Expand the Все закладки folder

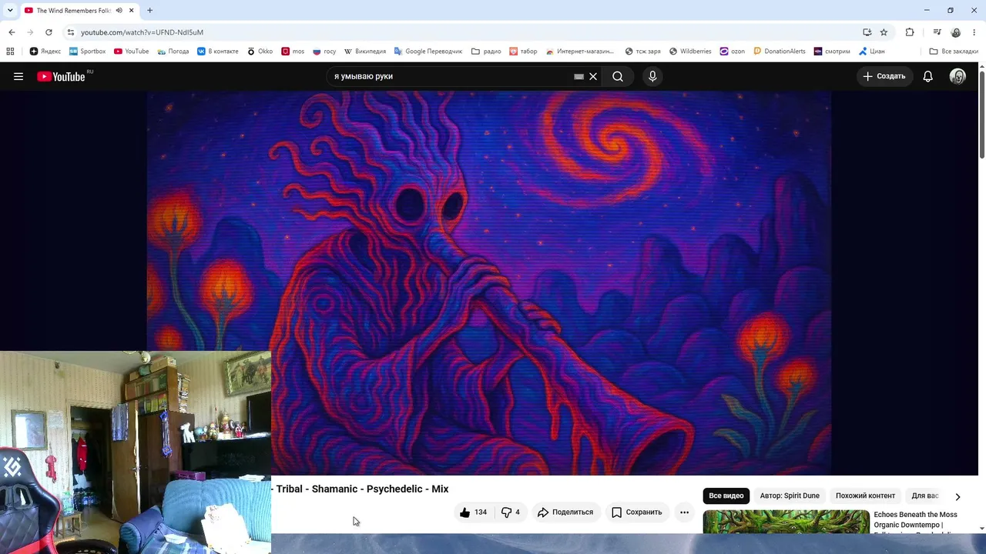click(954, 52)
